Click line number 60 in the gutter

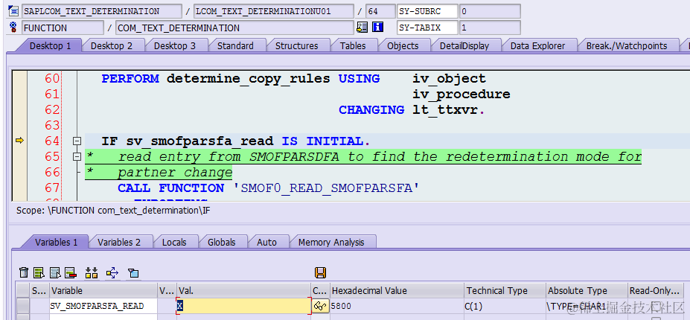pyautogui.click(x=52, y=79)
